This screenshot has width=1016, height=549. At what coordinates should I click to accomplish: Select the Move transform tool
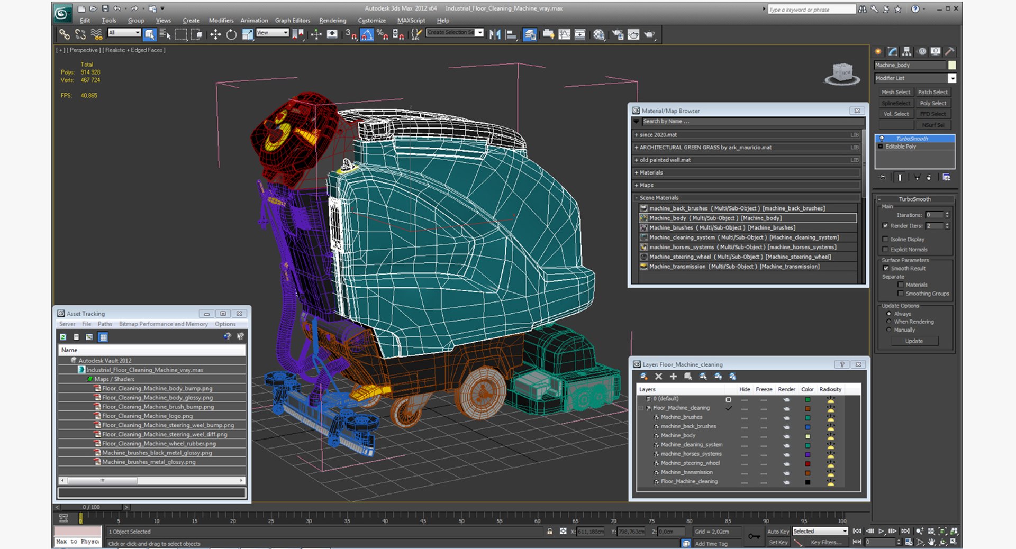tap(215, 35)
